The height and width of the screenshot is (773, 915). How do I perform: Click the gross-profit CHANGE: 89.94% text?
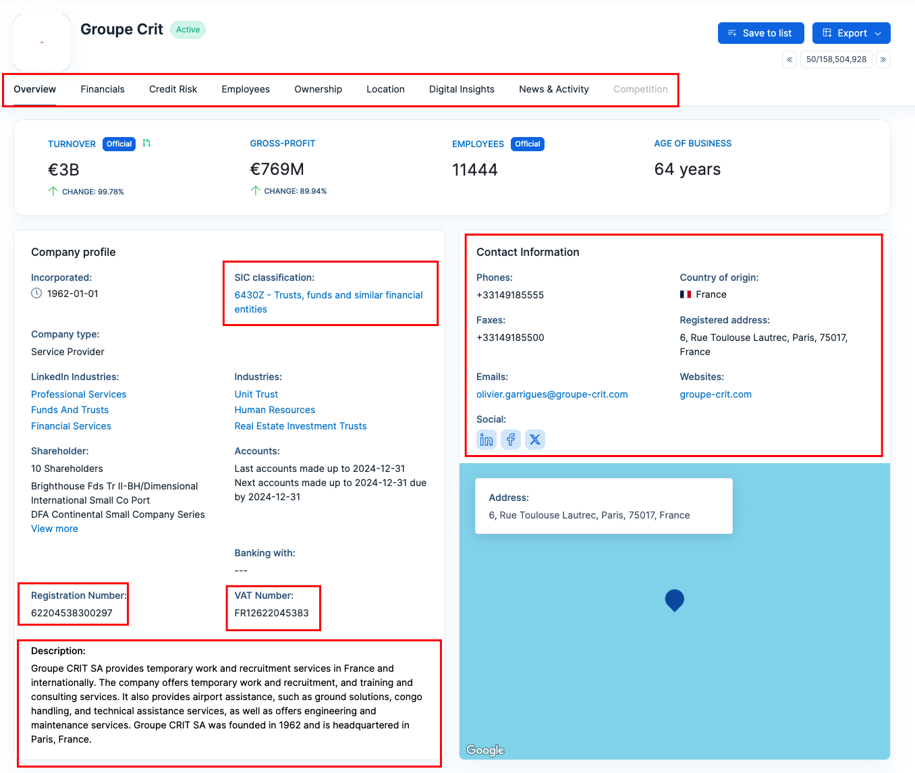296,191
